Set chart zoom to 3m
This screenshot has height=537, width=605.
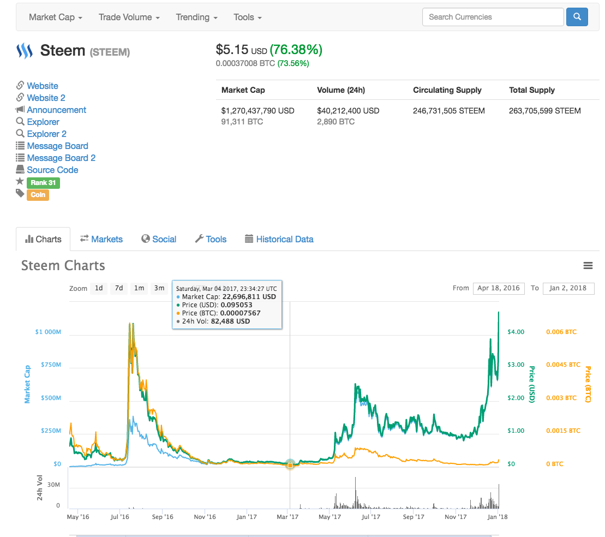pyautogui.click(x=159, y=288)
